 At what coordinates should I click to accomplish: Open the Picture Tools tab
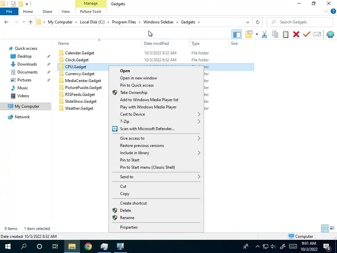(91, 12)
